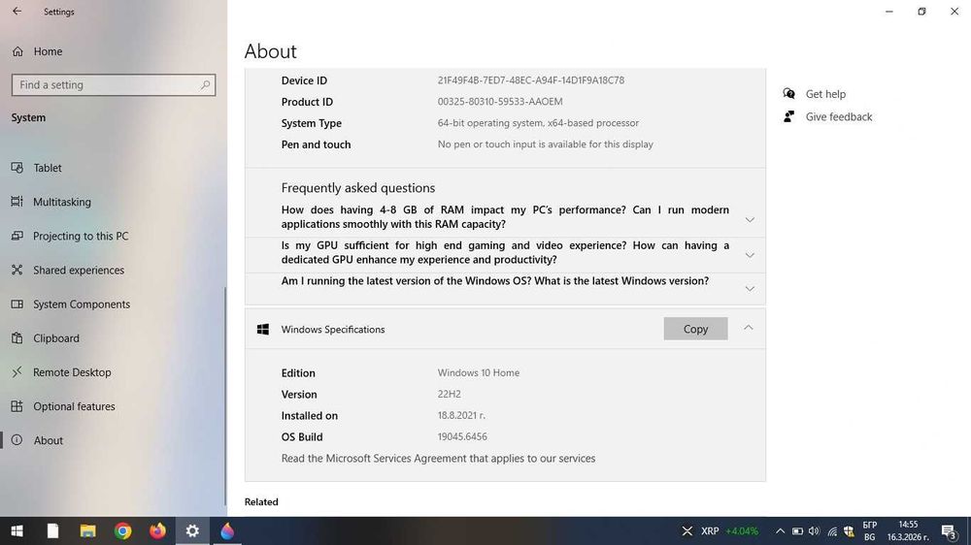971x545 pixels.
Task: Click the Multitasking sidebar icon
Action: point(17,202)
